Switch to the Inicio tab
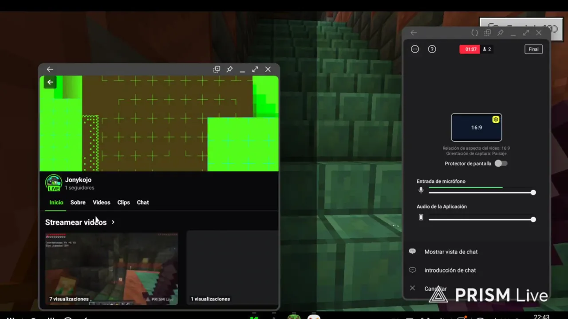The image size is (568, 319). pyautogui.click(x=56, y=202)
